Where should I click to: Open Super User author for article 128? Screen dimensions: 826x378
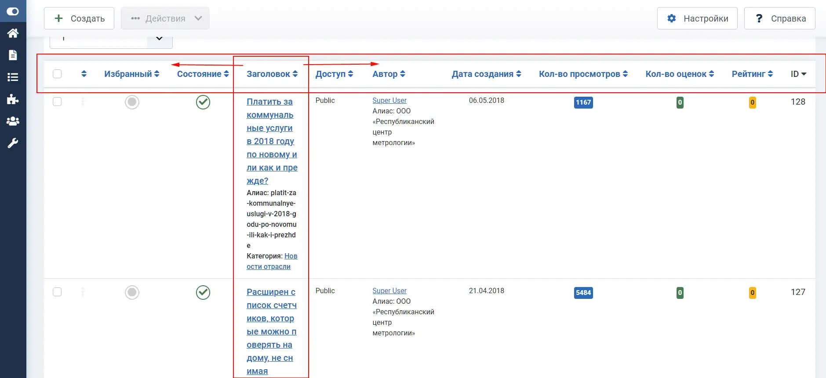(x=389, y=100)
